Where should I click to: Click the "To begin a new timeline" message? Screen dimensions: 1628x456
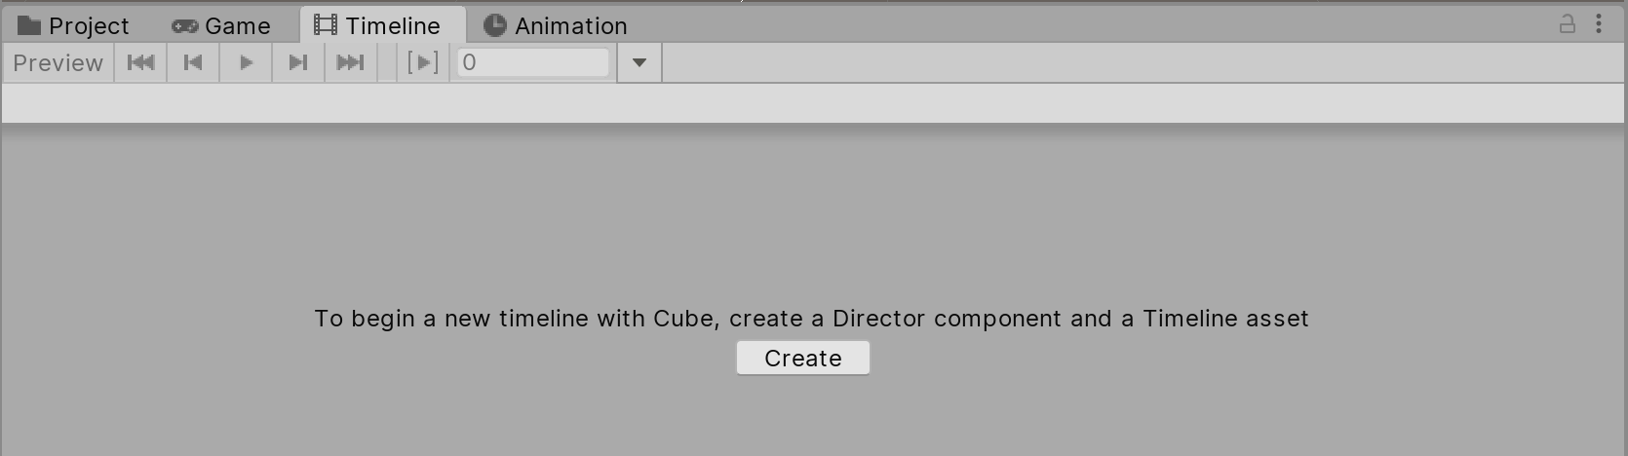click(811, 319)
